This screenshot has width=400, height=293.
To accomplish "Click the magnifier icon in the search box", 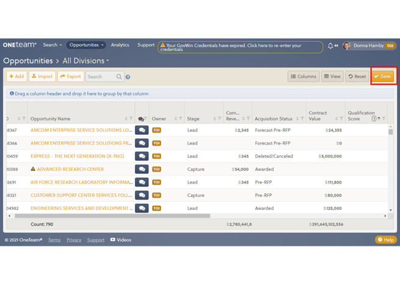I will (x=119, y=76).
